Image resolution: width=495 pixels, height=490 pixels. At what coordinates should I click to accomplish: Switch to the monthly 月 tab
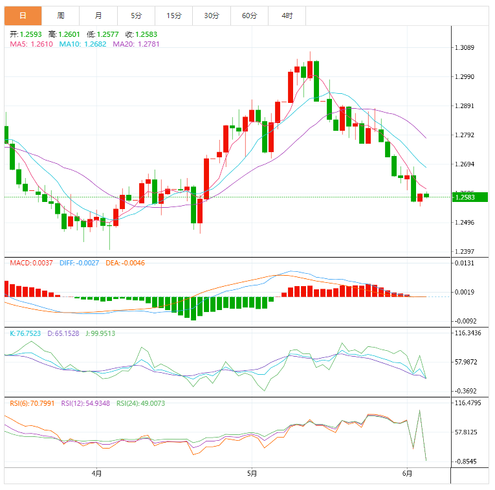point(98,16)
